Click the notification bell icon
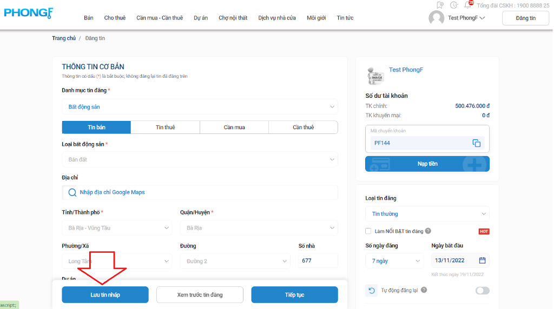The height and width of the screenshot is (309, 554). (467, 5)
